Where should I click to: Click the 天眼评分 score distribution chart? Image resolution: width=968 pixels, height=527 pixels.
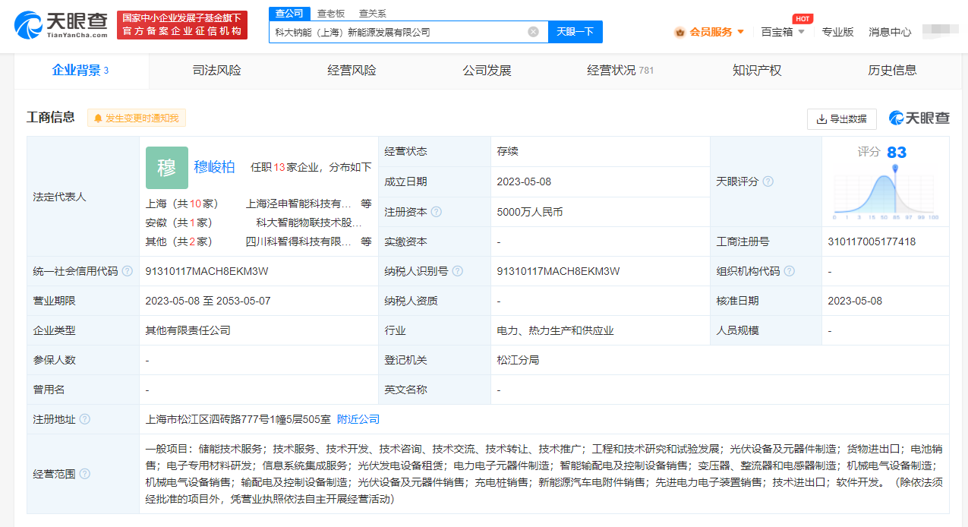(x=886, y=193)
